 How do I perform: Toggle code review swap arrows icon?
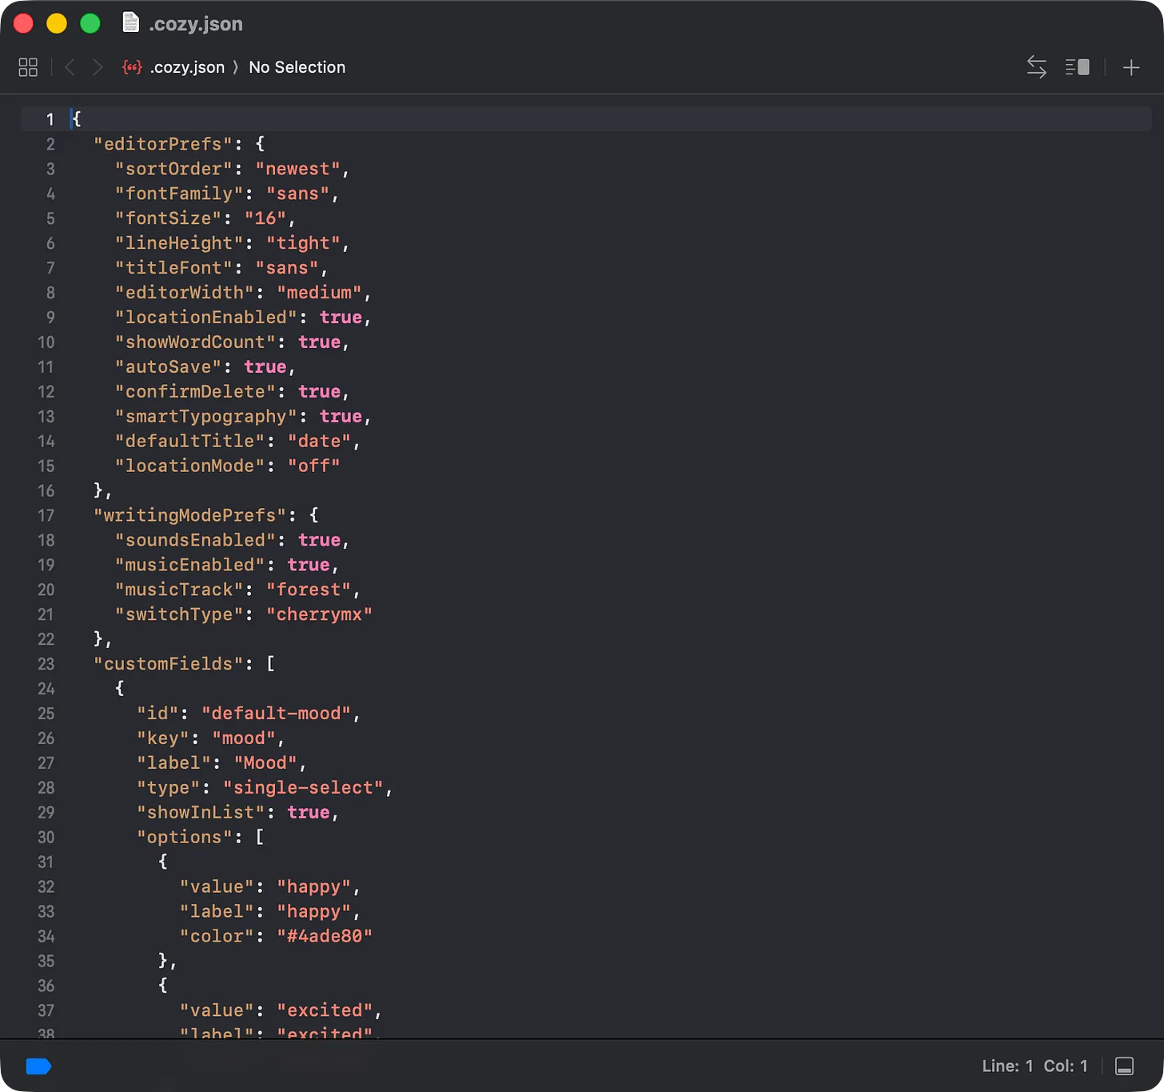pyautogui.click(x=1036, y=67)
